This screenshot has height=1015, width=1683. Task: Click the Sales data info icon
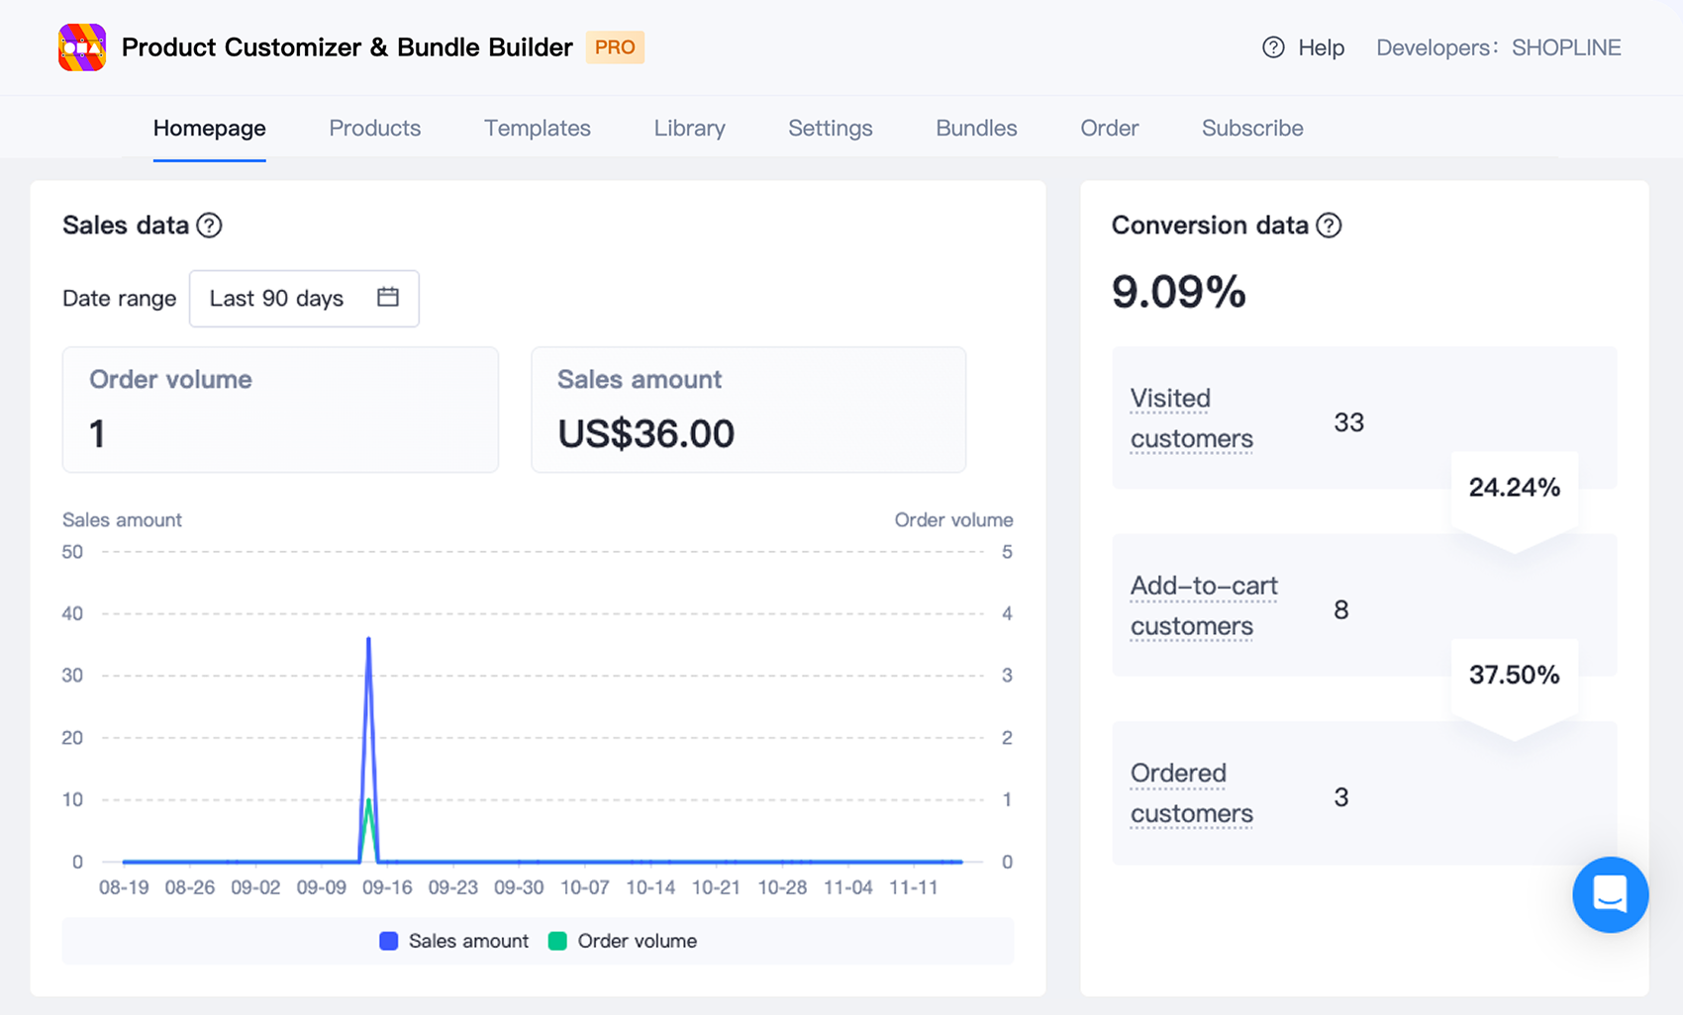(209, 226)
